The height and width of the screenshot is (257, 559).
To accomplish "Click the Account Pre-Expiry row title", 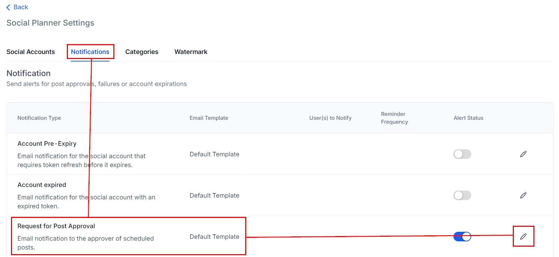I will (x=47, y=144).
